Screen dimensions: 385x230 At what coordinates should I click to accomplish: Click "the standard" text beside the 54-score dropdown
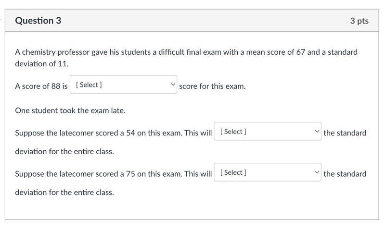[x=345, y=133]
